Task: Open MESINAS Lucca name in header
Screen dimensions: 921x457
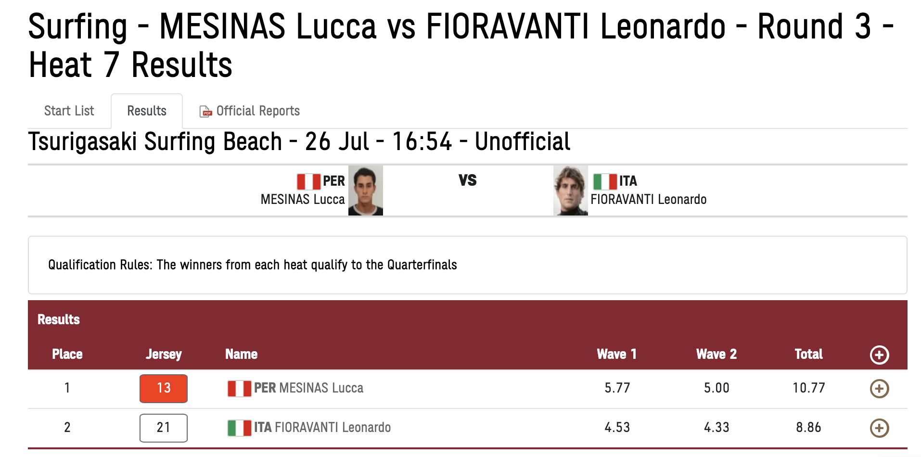Action: [303, 199]
